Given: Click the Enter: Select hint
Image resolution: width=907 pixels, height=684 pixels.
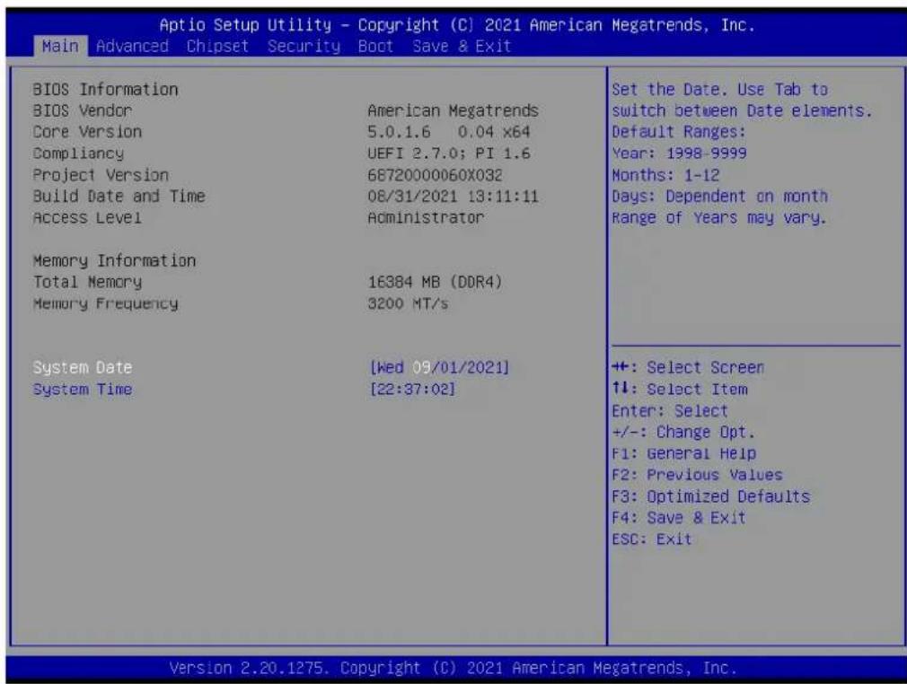Looking at the screenshot, I should (670, 410).
